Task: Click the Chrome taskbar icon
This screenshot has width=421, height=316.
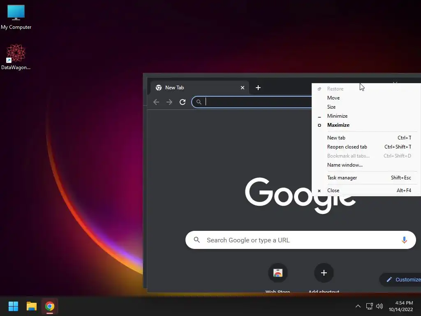Action: pyautogui.click(x=50, y=306)
